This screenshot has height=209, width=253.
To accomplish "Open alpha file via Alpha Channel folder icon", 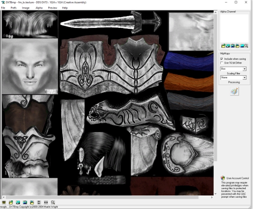I will point(223,45).
